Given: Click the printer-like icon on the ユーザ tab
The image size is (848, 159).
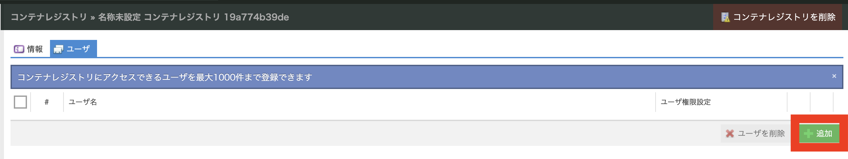Looking at the screenshot, I should tap(58, 49).
